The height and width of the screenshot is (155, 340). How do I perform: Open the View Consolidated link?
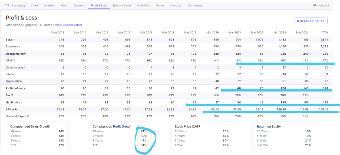(68, 25)
